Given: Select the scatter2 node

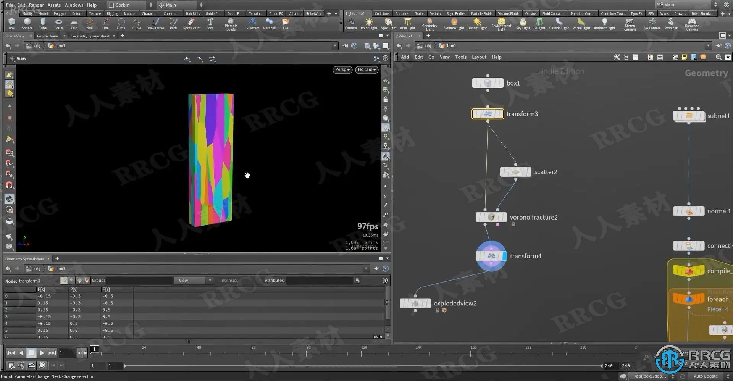Looking at the screenshot, I should tap(516, 172).
